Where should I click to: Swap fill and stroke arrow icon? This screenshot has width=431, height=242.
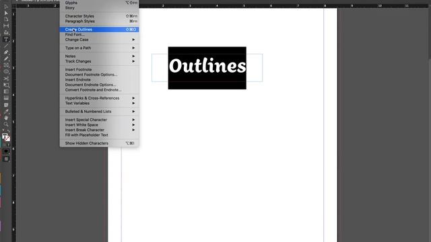(x=9, y=132)
